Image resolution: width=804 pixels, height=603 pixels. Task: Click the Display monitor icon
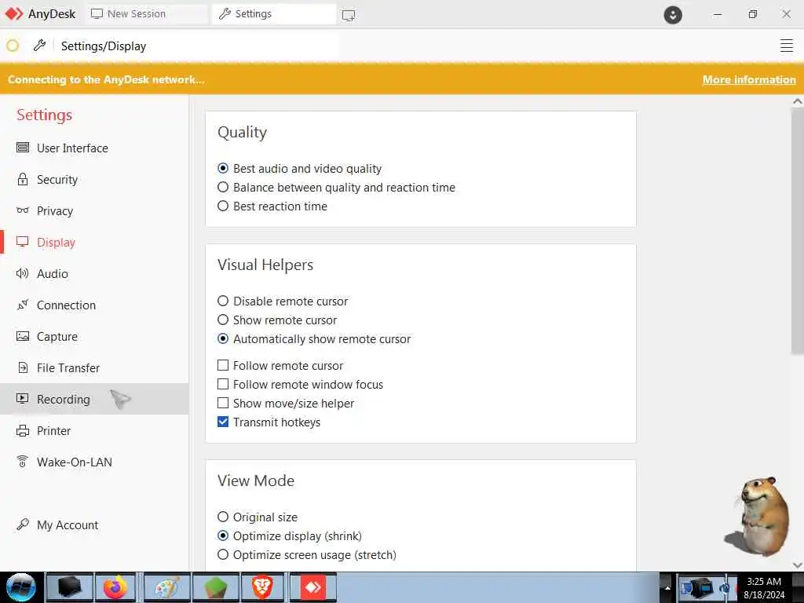[23, 242]
